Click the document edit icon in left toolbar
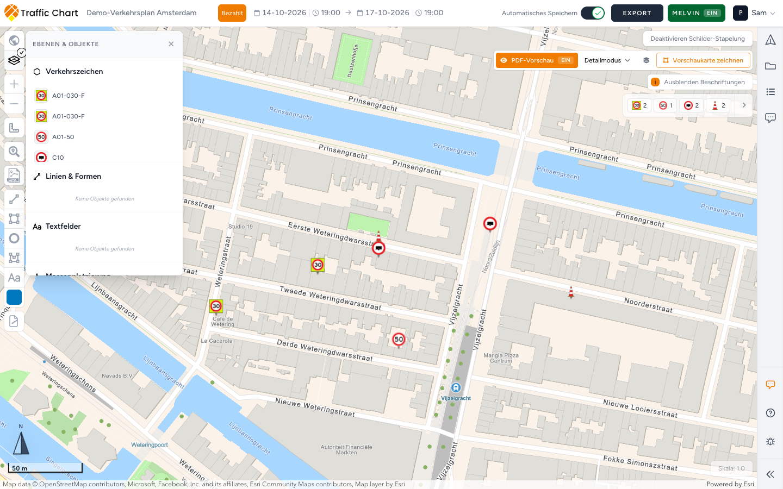This screenshot has width=783, height=489. (x=14, y=321)
